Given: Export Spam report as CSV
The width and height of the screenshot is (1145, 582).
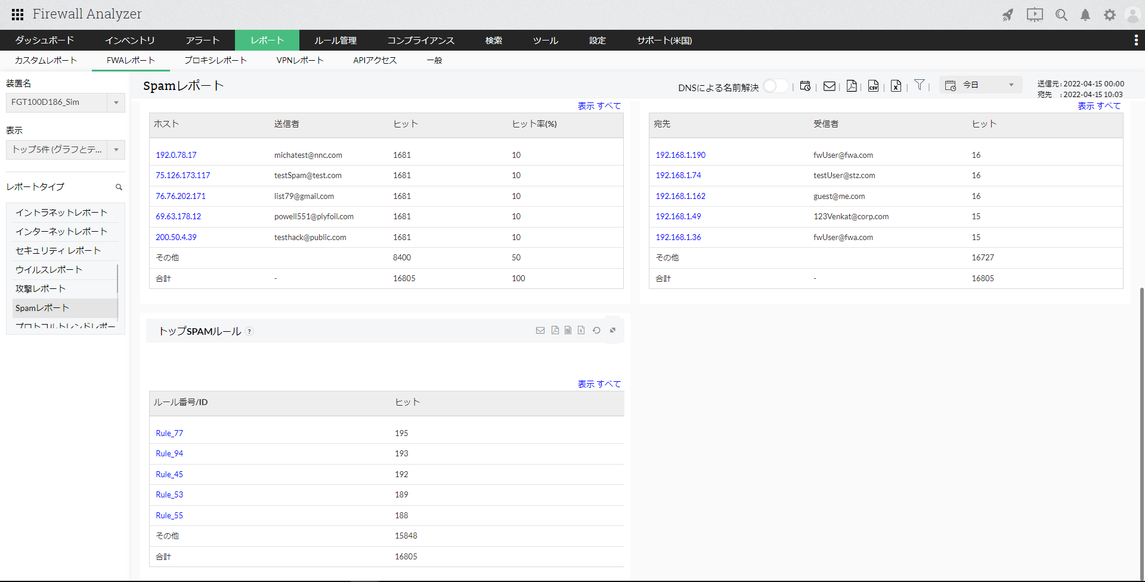Looking at the screenshot, I should click(873, 86).
